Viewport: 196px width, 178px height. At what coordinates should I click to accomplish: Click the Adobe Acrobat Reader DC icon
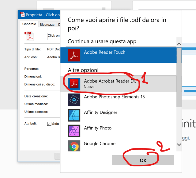74,84
